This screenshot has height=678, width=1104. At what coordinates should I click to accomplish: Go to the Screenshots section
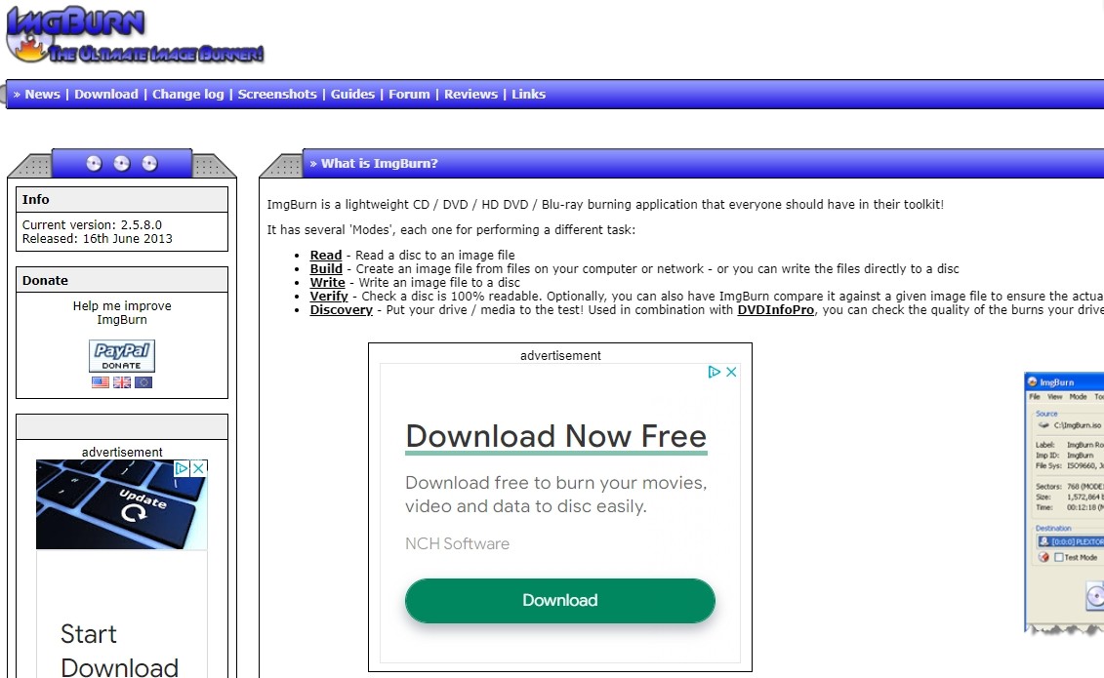pos(277,94)
